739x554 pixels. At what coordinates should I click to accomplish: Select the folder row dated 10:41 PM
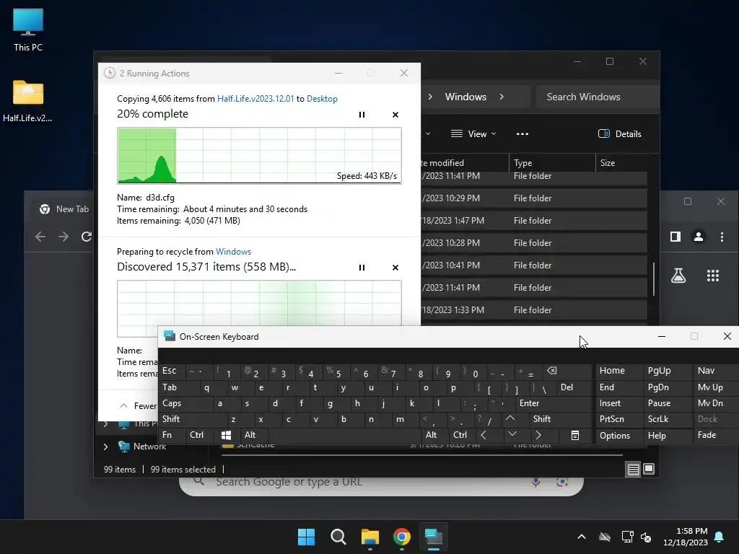[533, 265]
